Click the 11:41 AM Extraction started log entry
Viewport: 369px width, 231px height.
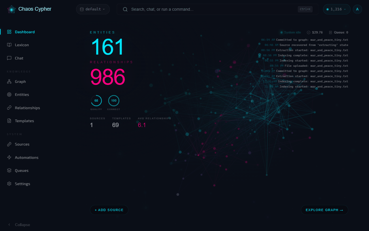pyautogui.click(x=305, y=76)
